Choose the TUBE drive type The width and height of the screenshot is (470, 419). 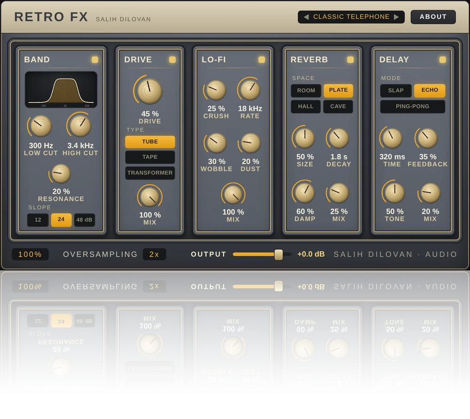tap(150, 142)
